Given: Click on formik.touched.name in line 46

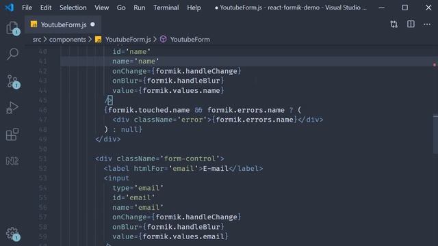Looking at the screenshot, I should coord(149,110).
